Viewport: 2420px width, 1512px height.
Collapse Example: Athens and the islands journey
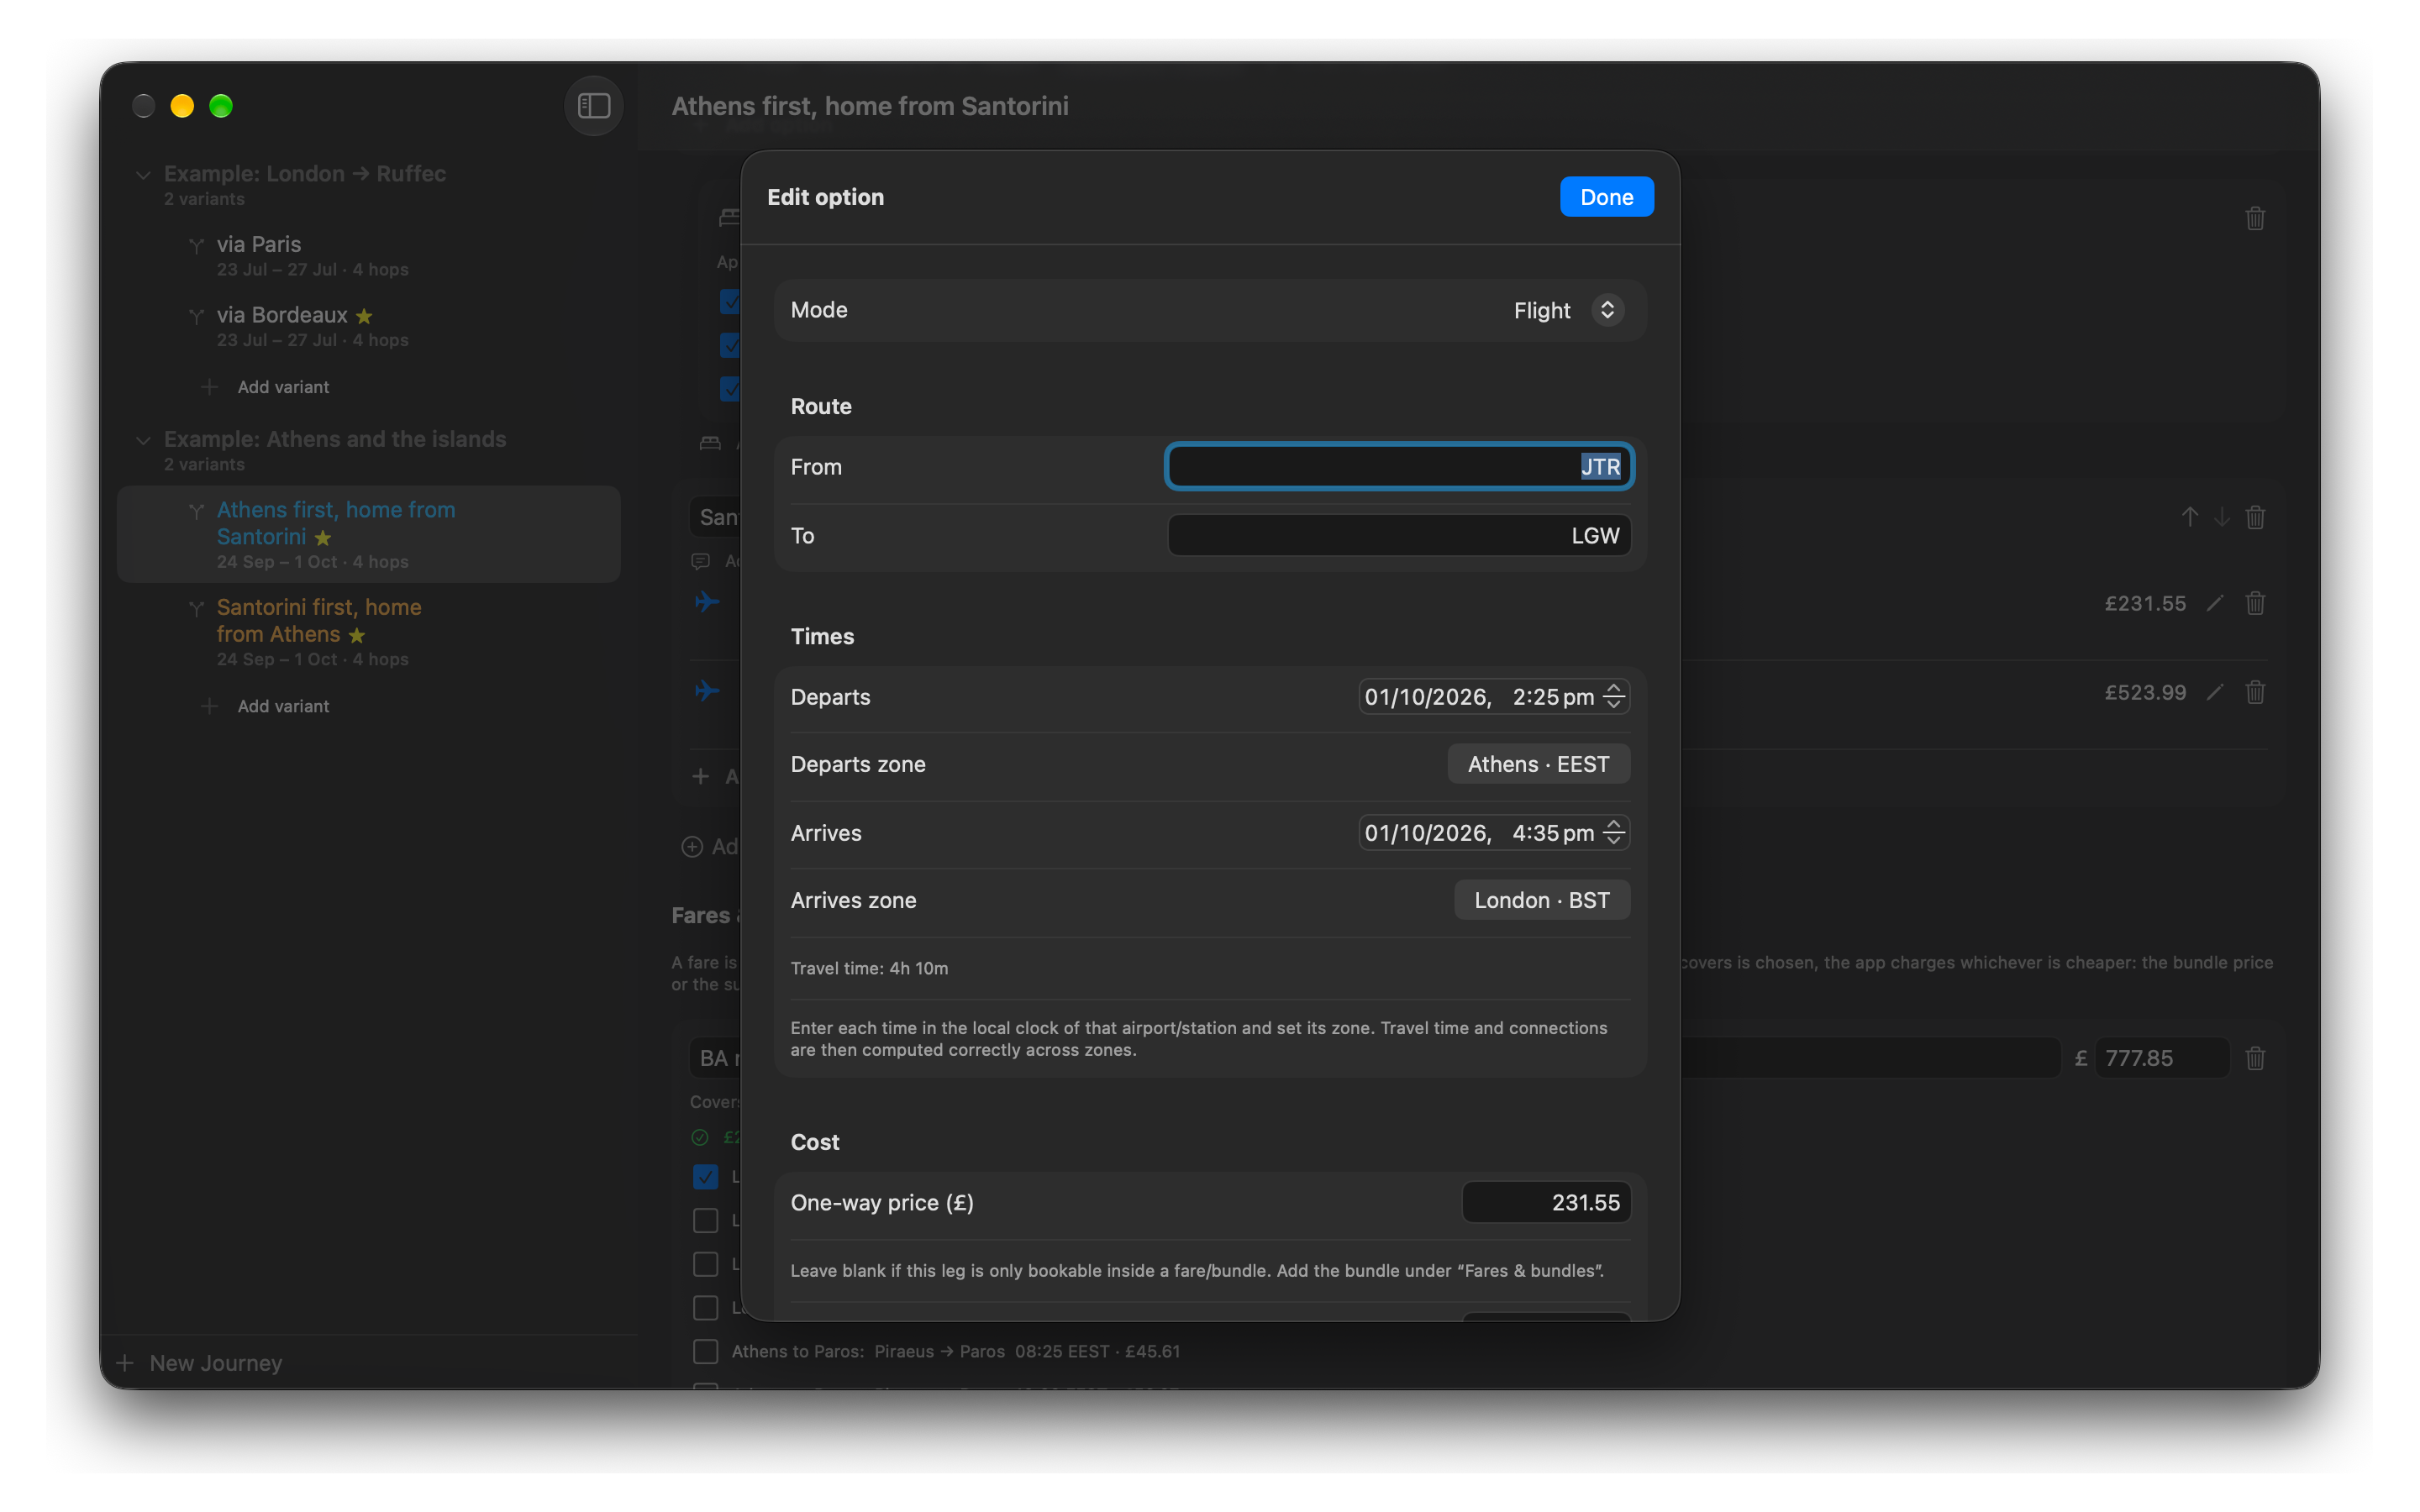coord(143,440)
